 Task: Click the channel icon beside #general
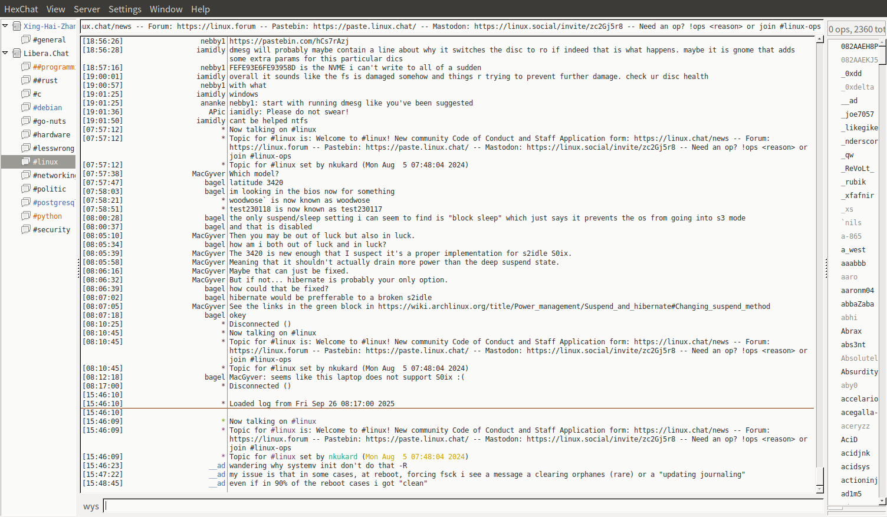tap(26, 39)
